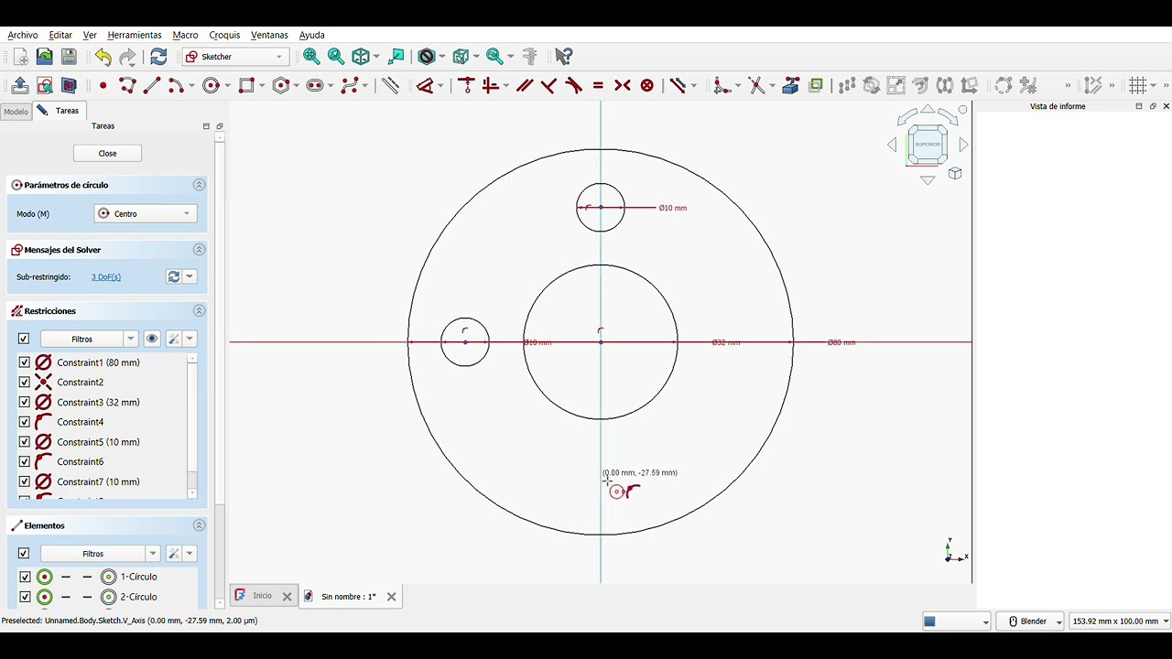Collapse Restricciones section

[199, 311]
